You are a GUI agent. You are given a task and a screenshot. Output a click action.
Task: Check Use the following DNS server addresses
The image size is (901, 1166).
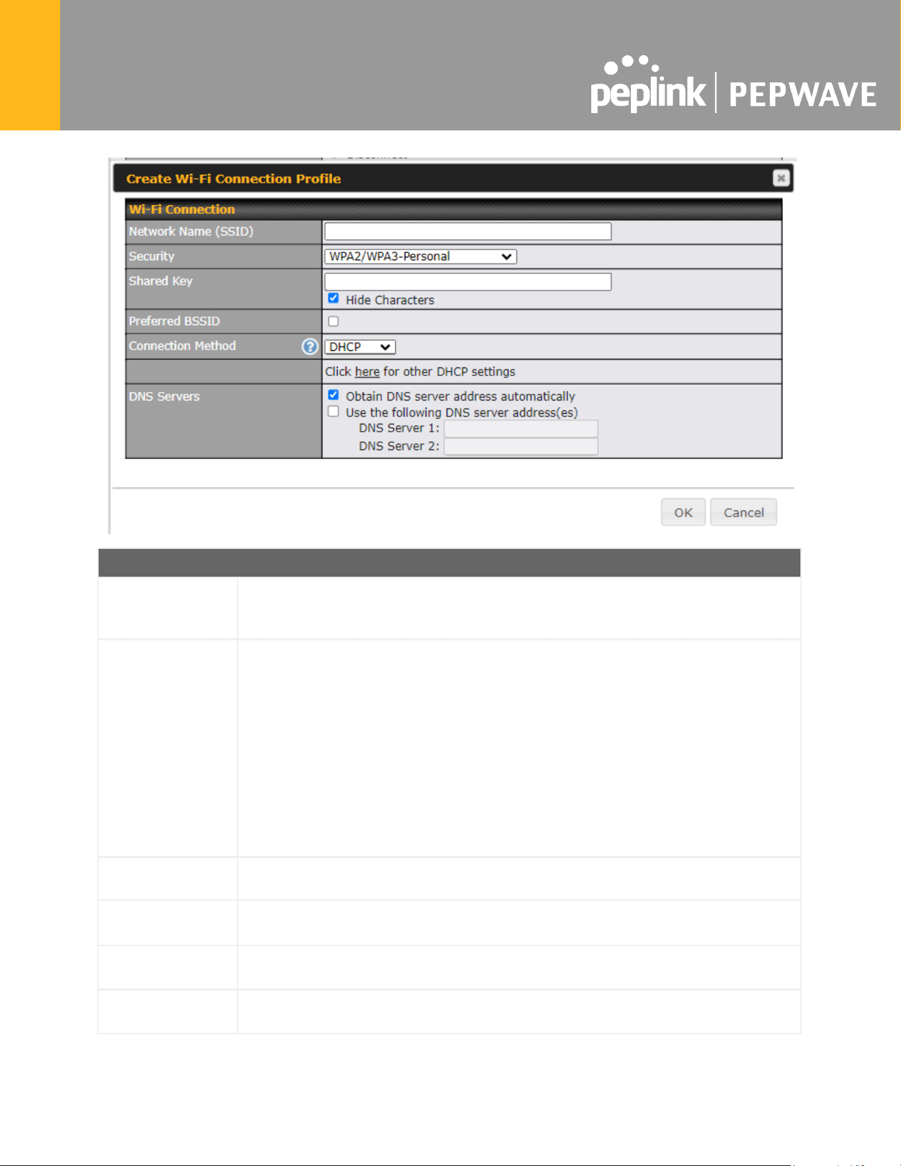[x=334, y=412]
